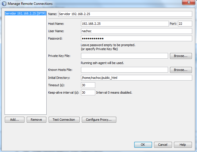
Task: Click the 'Running ssh-agent will be used.' text
Action: point(102,63)
